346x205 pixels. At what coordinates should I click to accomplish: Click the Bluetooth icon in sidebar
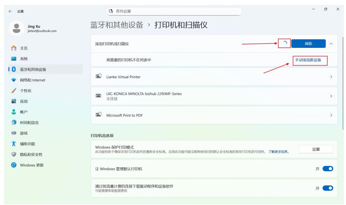point(14,69)
